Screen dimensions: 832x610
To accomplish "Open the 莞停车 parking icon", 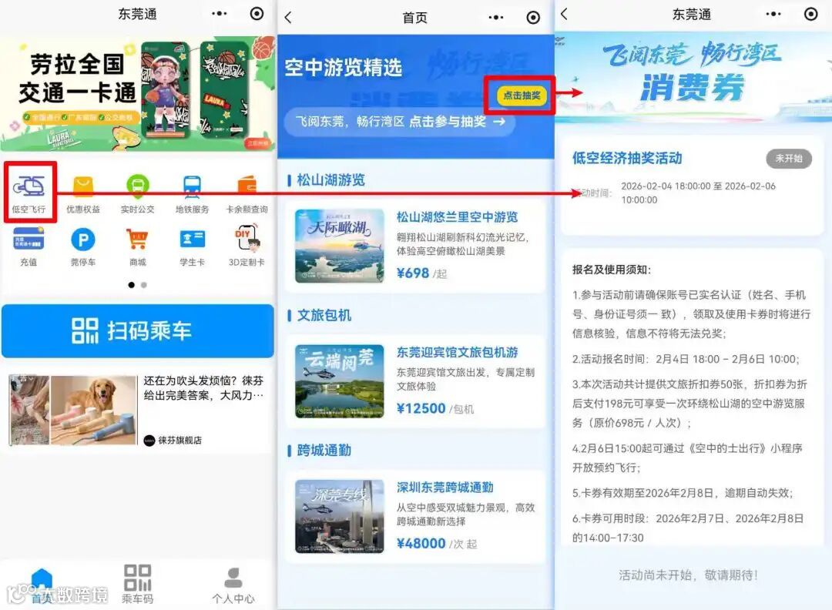I will click(83, 240).
